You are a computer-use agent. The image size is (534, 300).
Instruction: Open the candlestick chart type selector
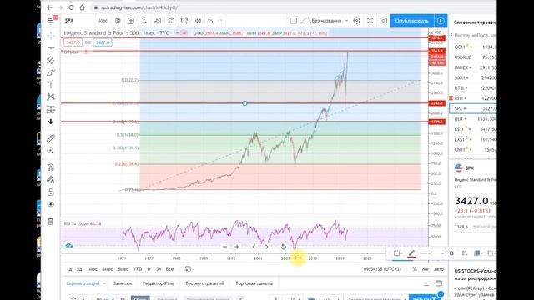click(x=118, y=21)
